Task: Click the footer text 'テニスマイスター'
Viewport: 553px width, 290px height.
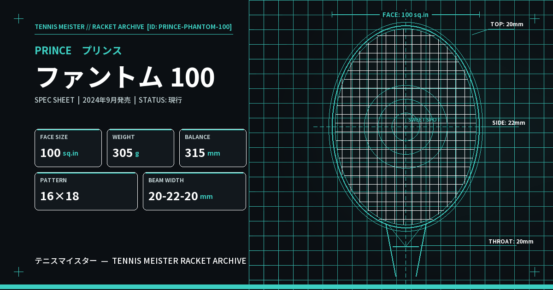Action: coord(66,261)
